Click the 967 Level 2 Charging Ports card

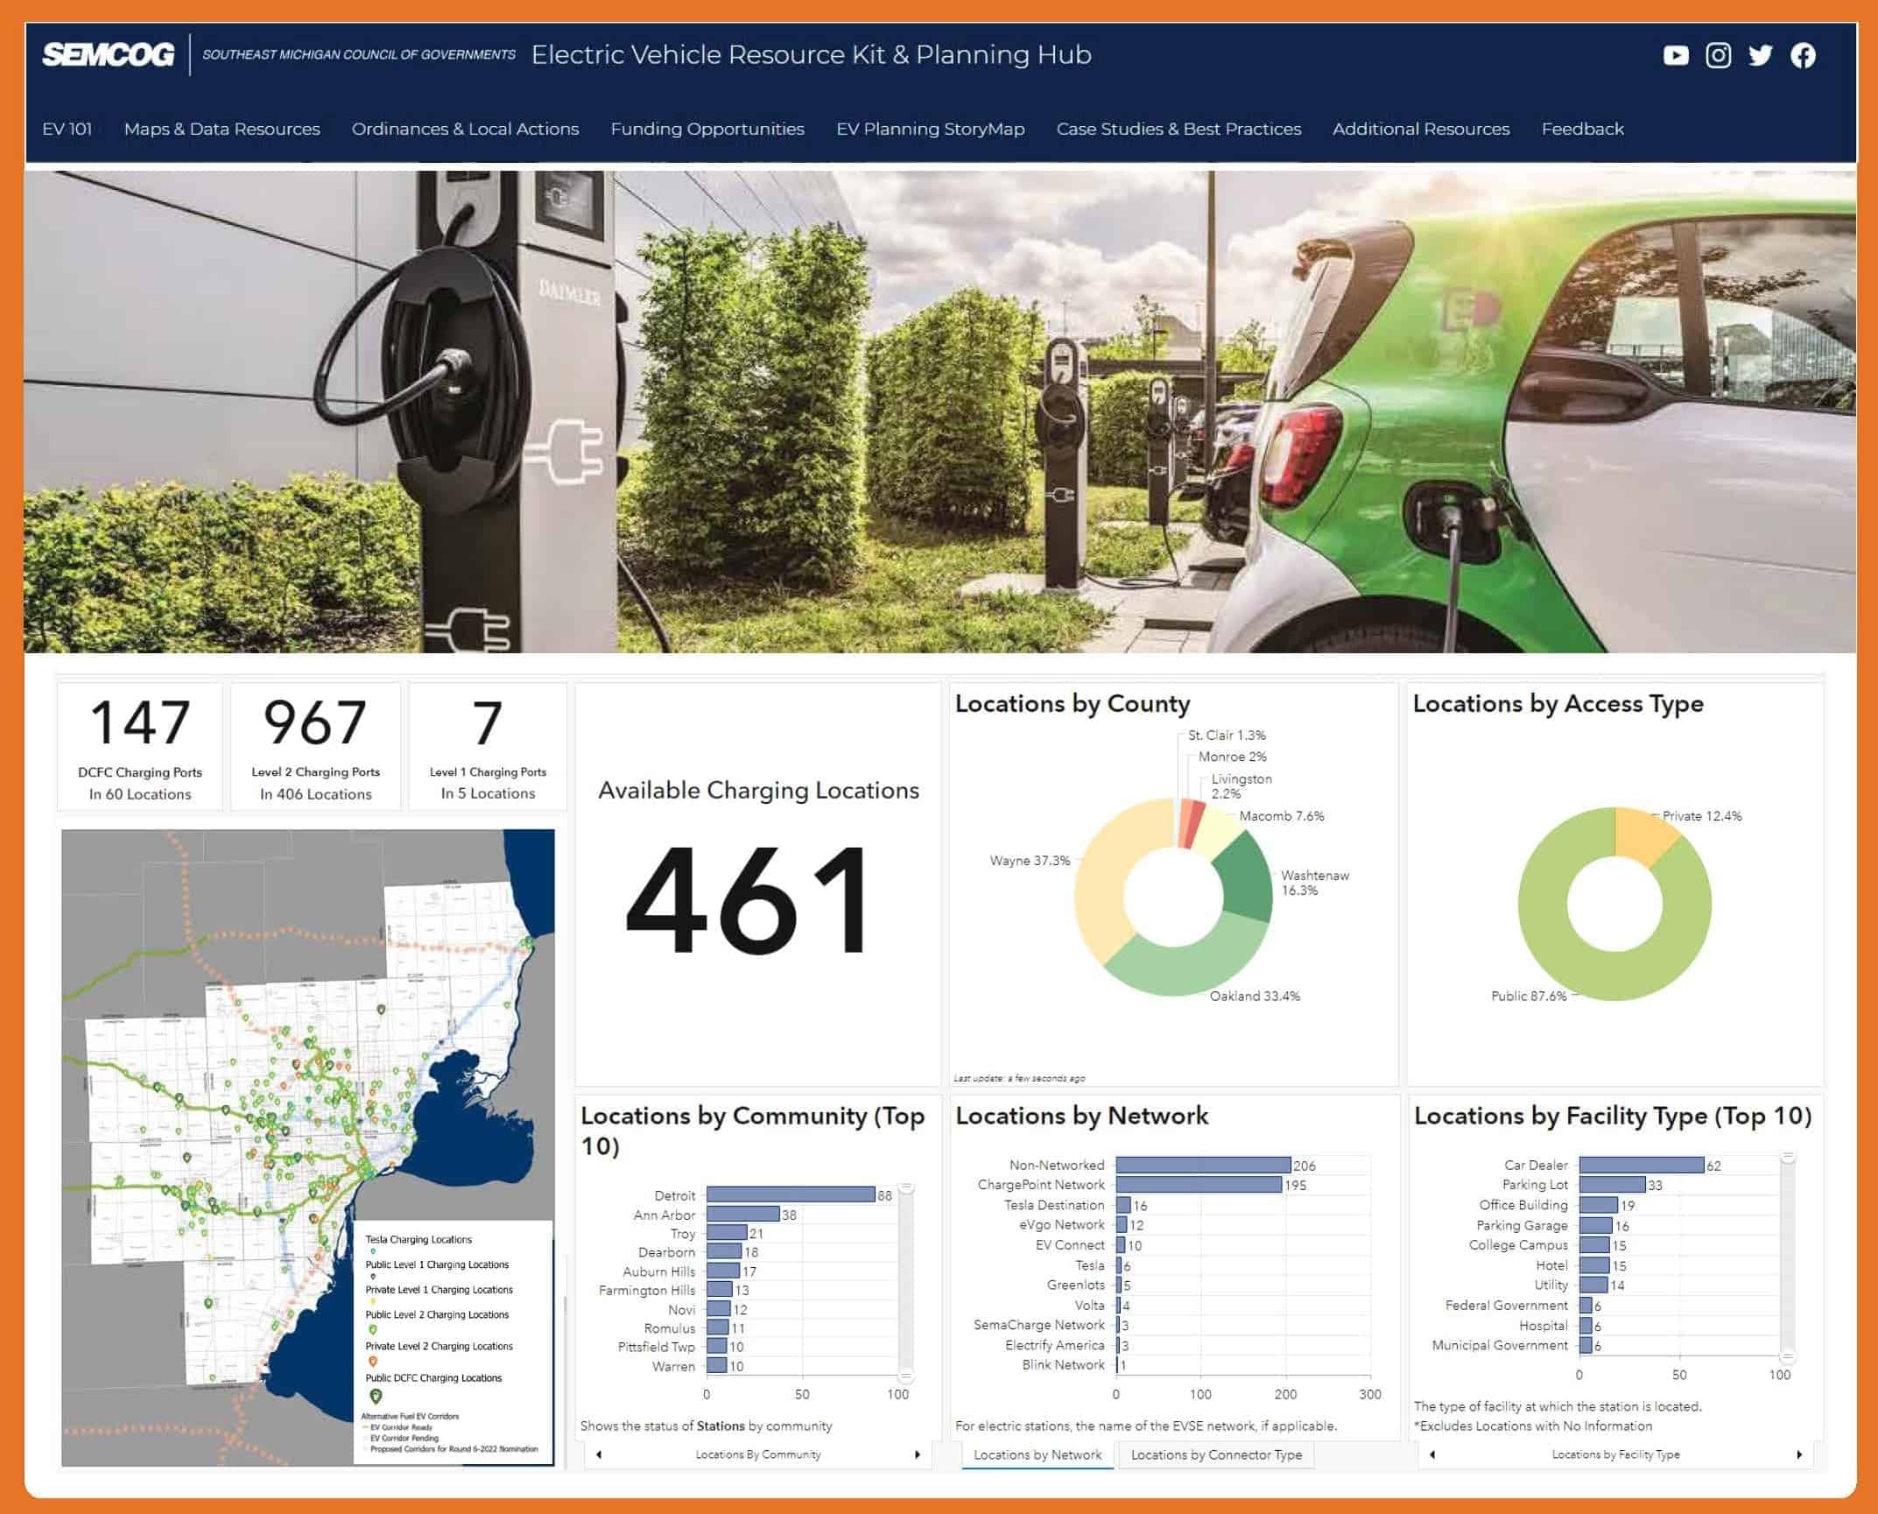tap(315, 746)
